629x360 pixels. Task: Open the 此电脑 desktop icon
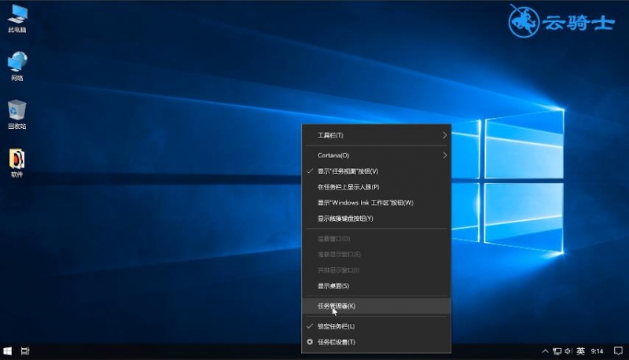coord(17,18)
